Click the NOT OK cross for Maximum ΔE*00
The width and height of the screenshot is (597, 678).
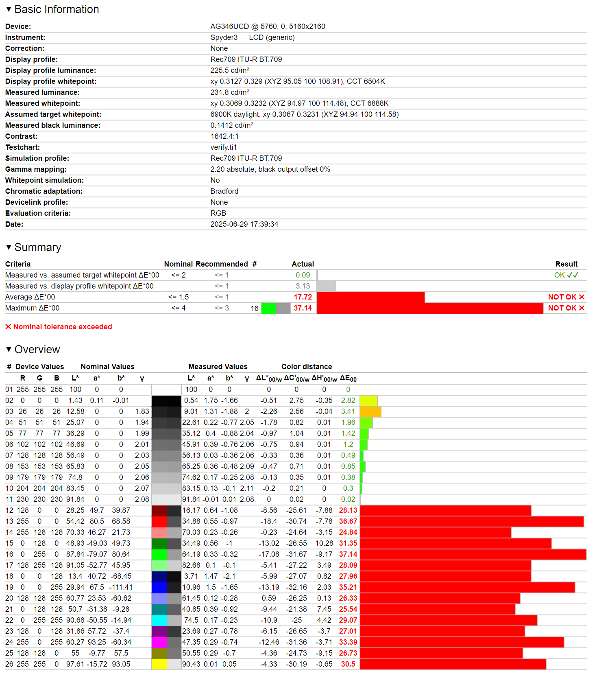click(x=582, y=308)
